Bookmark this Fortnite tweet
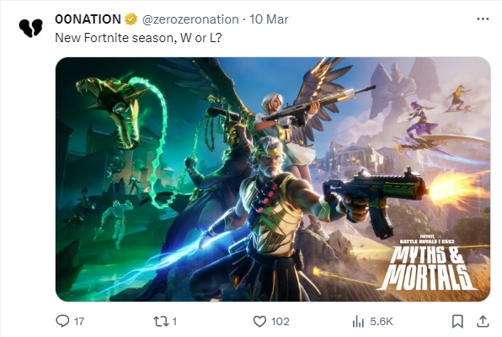This screenshot has height=337, width=502. coord(457,321)
